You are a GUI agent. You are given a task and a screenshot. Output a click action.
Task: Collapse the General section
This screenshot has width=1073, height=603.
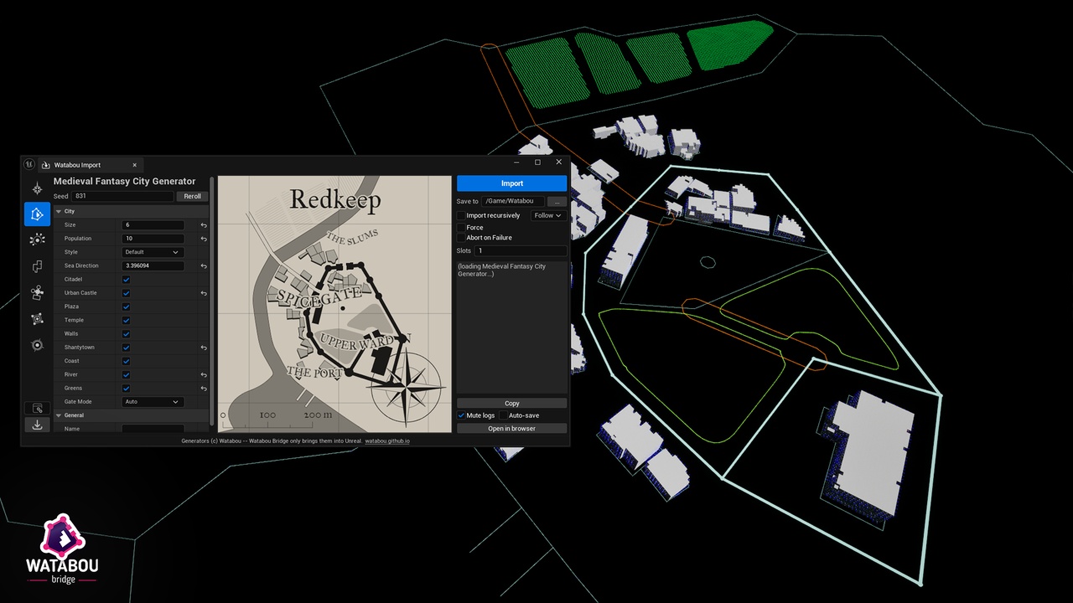(x=59, y=415)
